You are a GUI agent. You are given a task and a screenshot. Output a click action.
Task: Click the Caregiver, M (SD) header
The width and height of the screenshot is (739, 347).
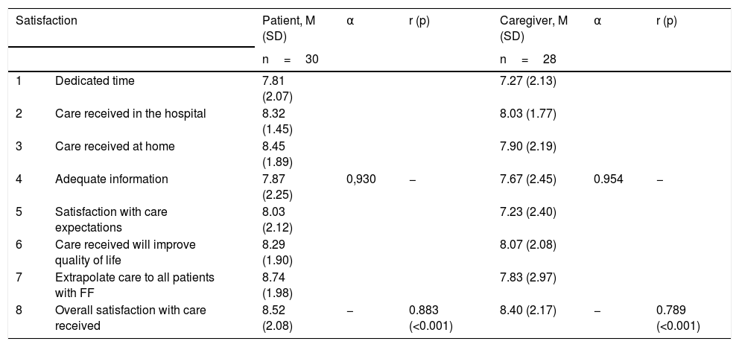coord(533,28)
